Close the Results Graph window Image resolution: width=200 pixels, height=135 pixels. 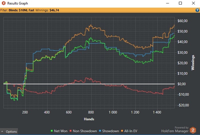(193, 3)
